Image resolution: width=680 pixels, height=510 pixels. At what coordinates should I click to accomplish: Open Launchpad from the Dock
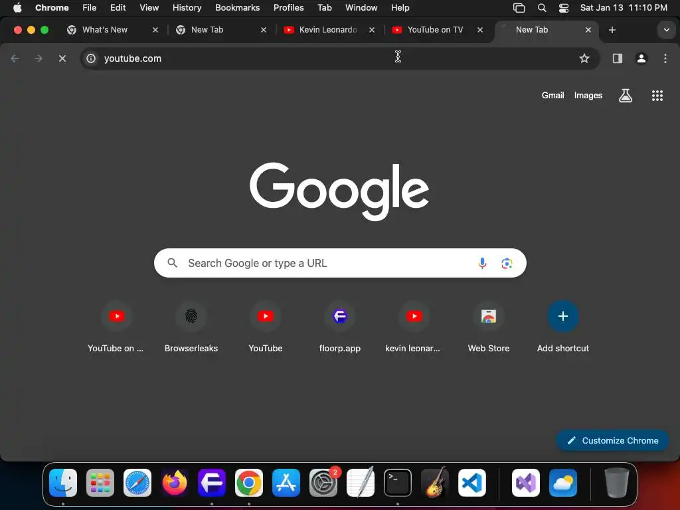(x=100, y=483)
